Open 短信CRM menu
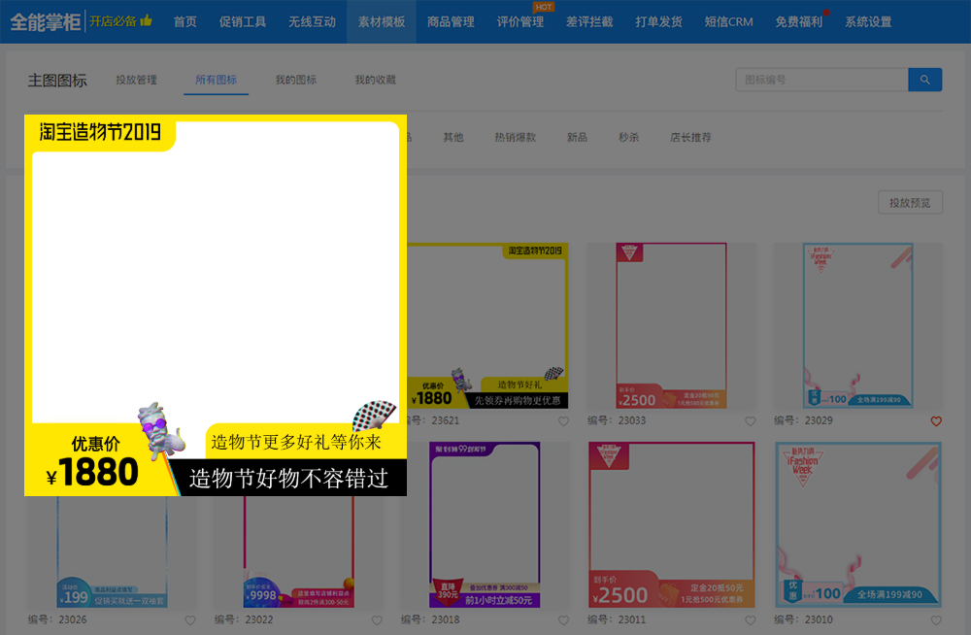The width and height of the screenshot is (971, 635). (x=729, y=21)
